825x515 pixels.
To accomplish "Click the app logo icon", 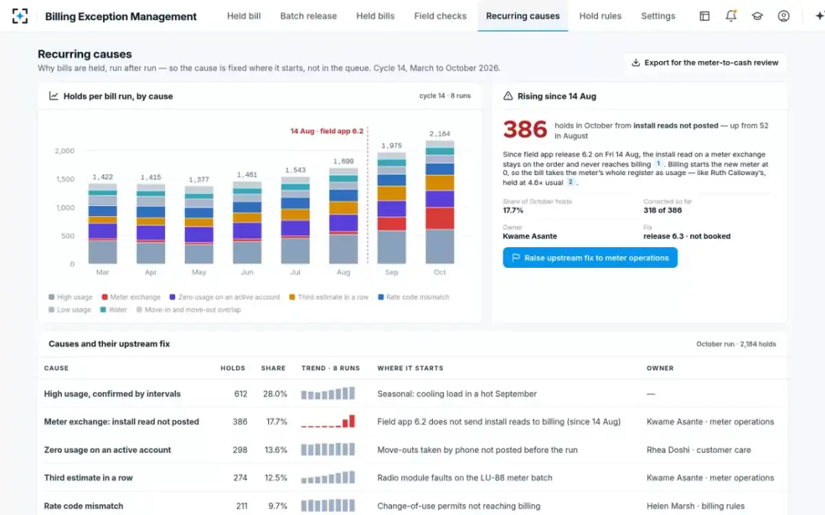I will coord(21,16).
